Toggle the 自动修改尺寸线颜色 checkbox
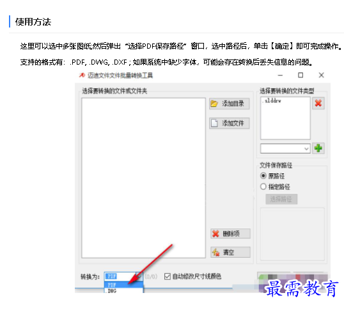 168,276
